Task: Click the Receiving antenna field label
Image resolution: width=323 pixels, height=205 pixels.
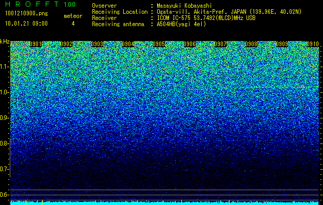Action: click(x=118, y=24)
